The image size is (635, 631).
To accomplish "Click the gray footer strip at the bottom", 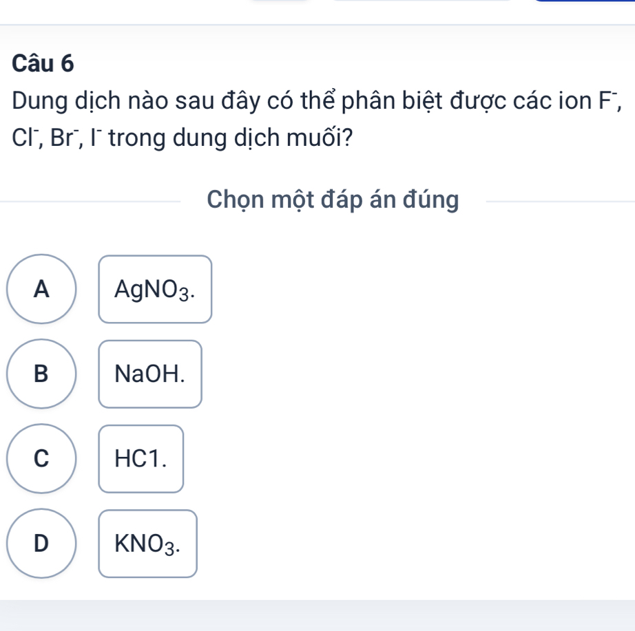I will pyautogui.click(x=317, y=615).
